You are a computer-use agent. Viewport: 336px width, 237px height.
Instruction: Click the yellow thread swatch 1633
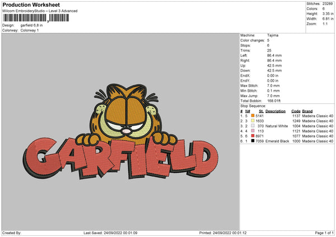tap(253, 121)
